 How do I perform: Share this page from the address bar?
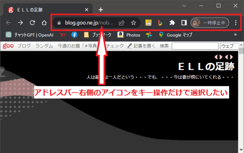pyautogui.click(x=122, y=23)
